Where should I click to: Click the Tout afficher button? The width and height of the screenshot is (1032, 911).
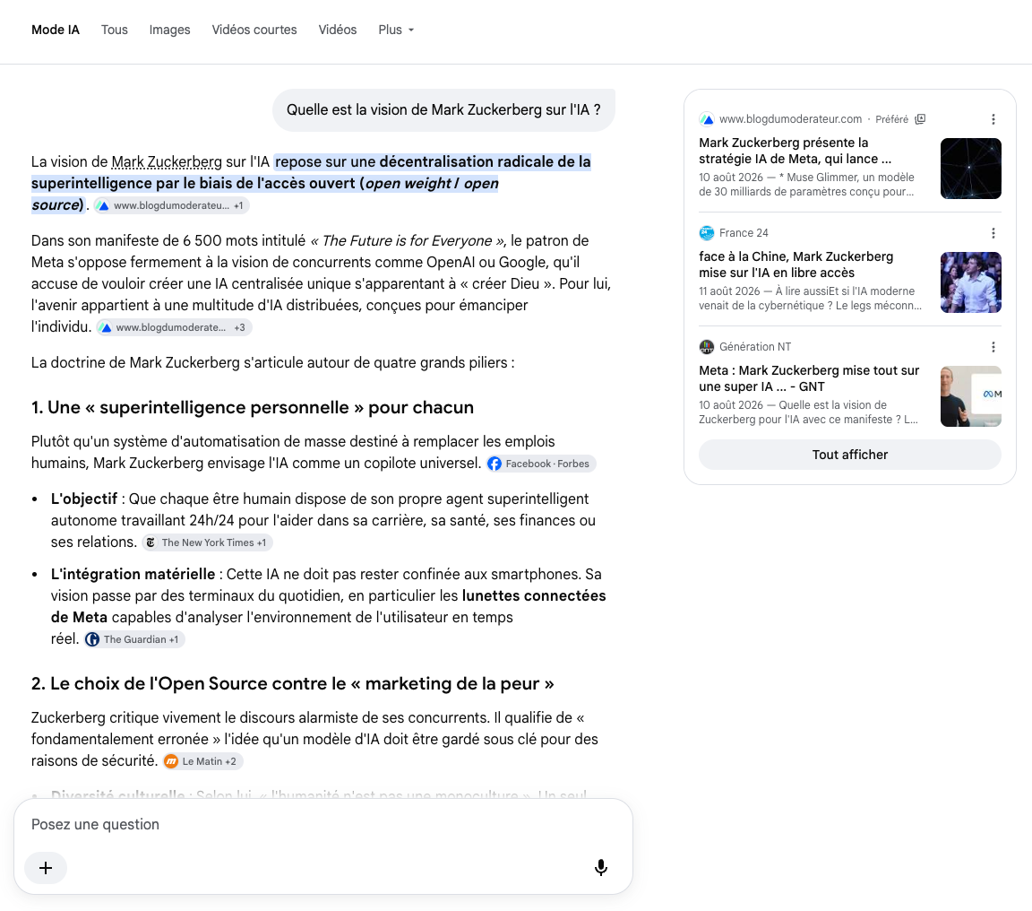point(849,455)
